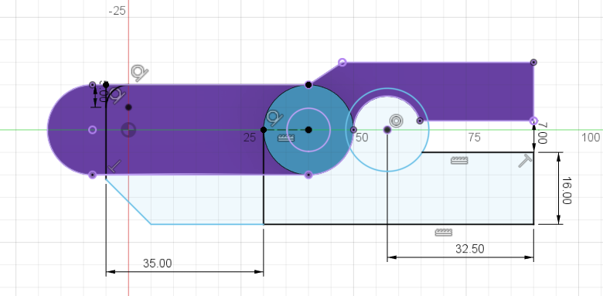Select the black point atop the filled blue circle

pos(308,85)
